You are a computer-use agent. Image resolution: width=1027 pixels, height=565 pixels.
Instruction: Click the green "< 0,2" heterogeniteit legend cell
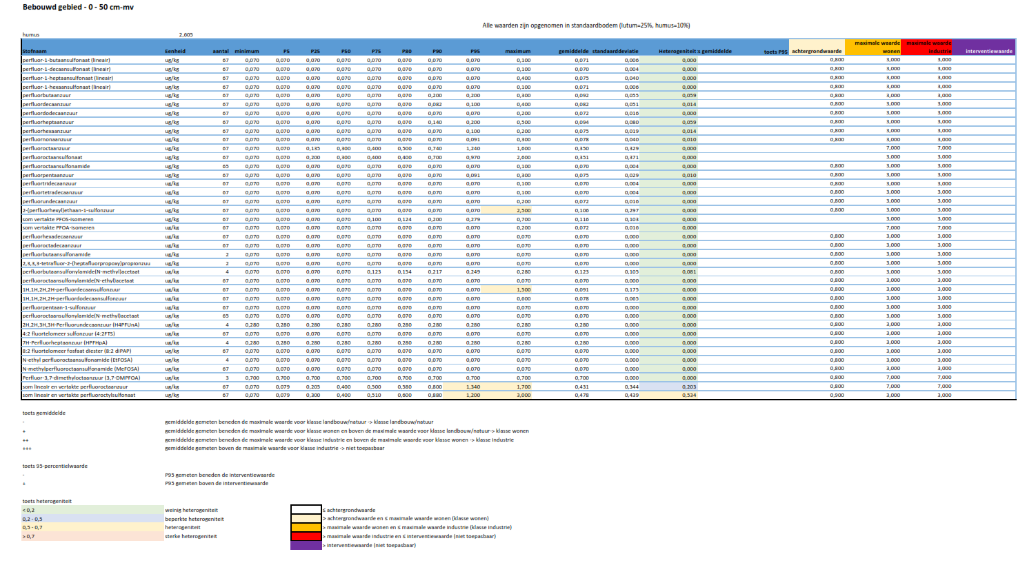[92, 511]
